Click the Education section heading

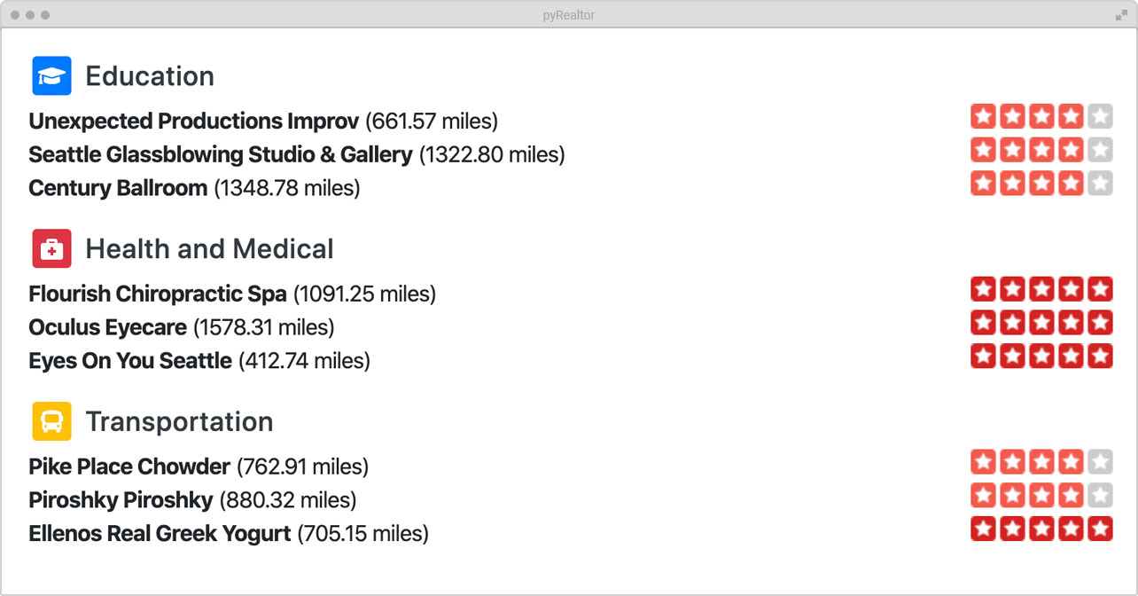pyautogui.click(x=149, y=76)
